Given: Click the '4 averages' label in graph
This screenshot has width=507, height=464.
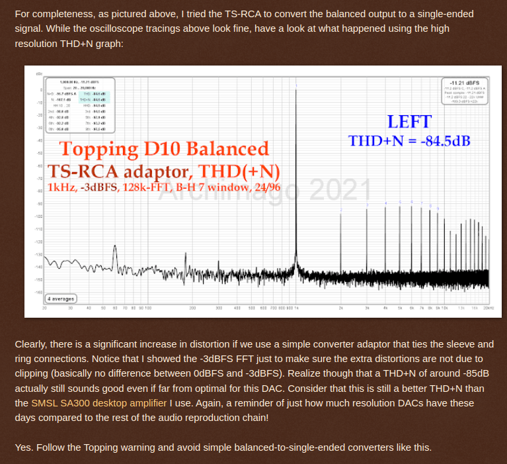Looking at the screenshot, I should coord(61,299).
